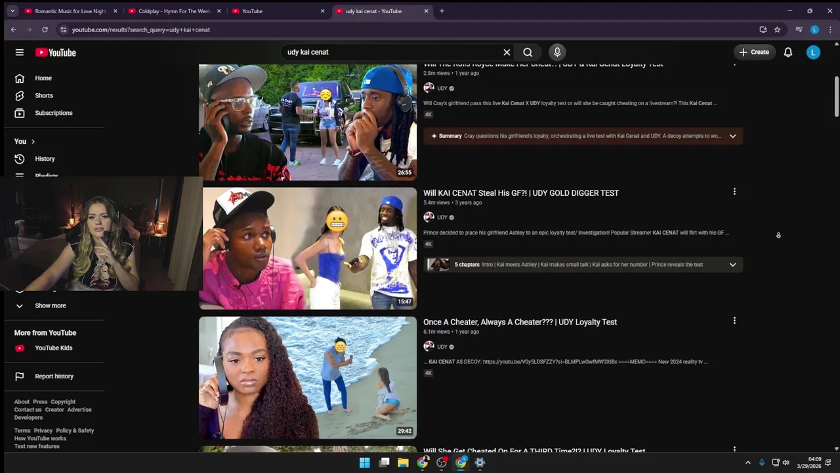
Task: Click Privacy footer link
Action: coord(43,431)
